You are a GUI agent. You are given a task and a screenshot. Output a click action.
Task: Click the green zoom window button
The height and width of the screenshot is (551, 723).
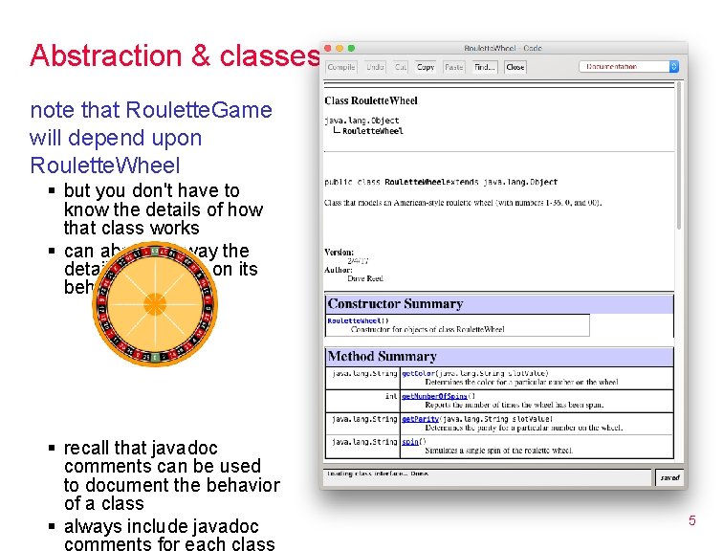(351, 48)
